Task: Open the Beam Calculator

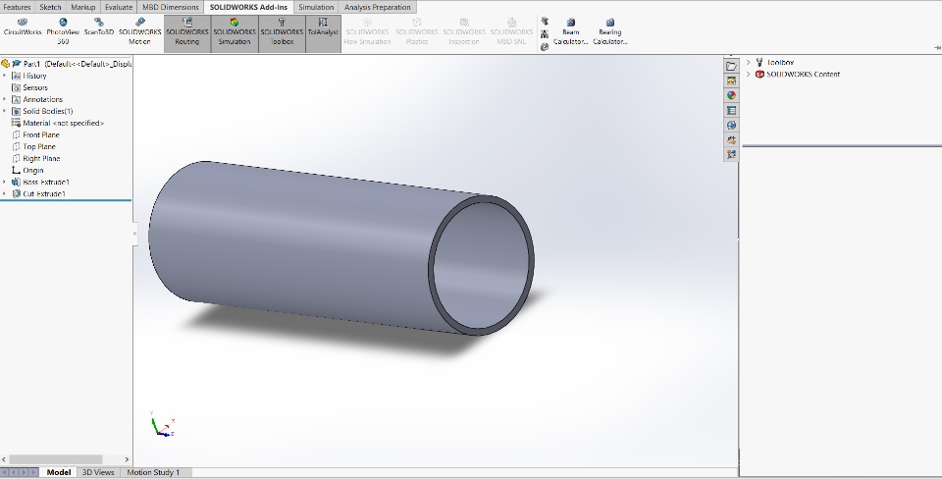Action: click(571, 31)
